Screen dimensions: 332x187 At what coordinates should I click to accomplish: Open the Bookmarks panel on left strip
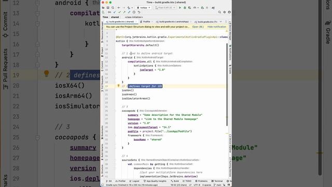[102, 132]
